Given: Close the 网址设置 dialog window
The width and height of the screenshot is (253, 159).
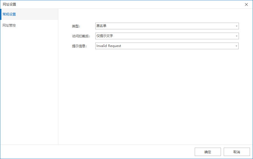Looking at the screenshot, I should pos(246,4).
